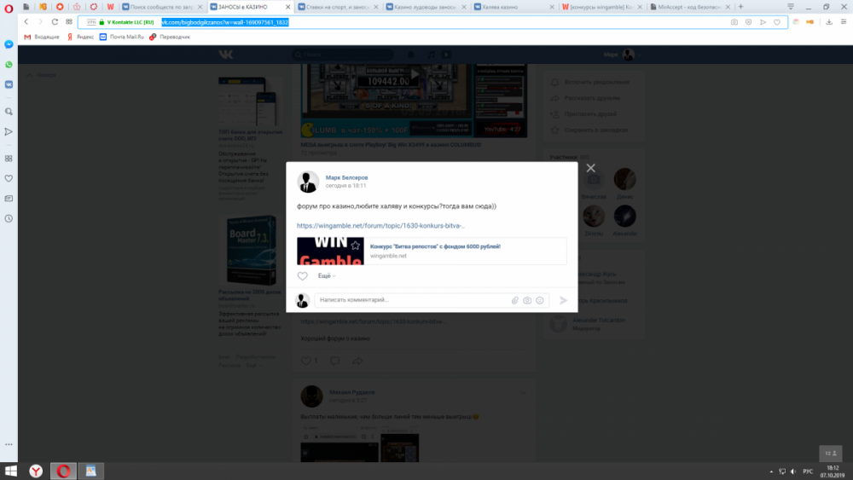This screenshot has height=480, width=853.
Task: Open history clock in Opera sidebar
Action: [x=9, y=218]
